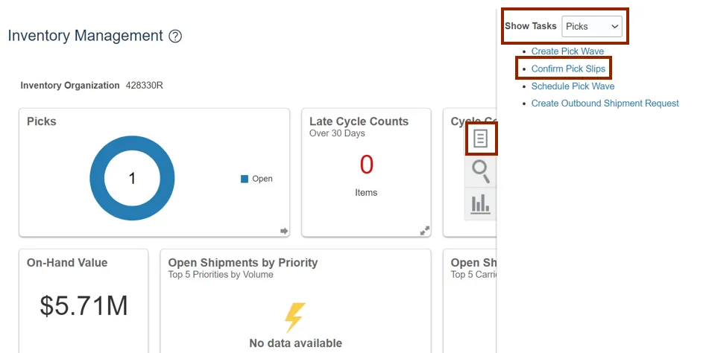Select the Open legend label
Screen dimensions: 709x353
click(x=262, y=179)
